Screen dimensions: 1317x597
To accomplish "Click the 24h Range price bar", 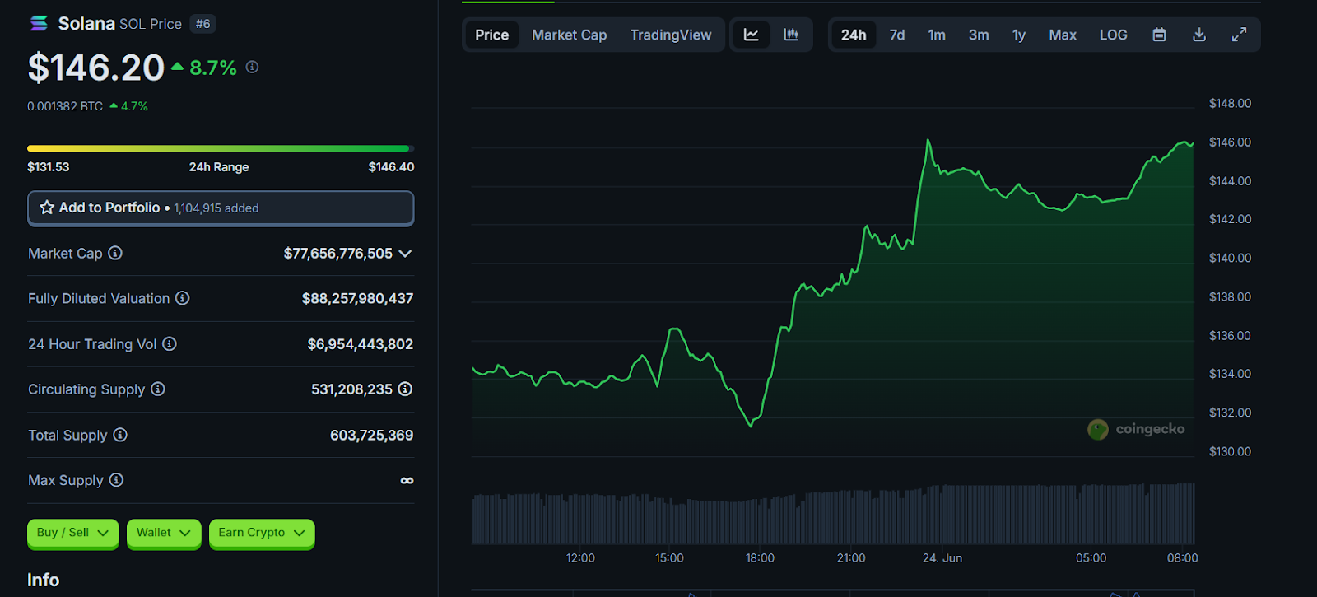I will point(220,149).
